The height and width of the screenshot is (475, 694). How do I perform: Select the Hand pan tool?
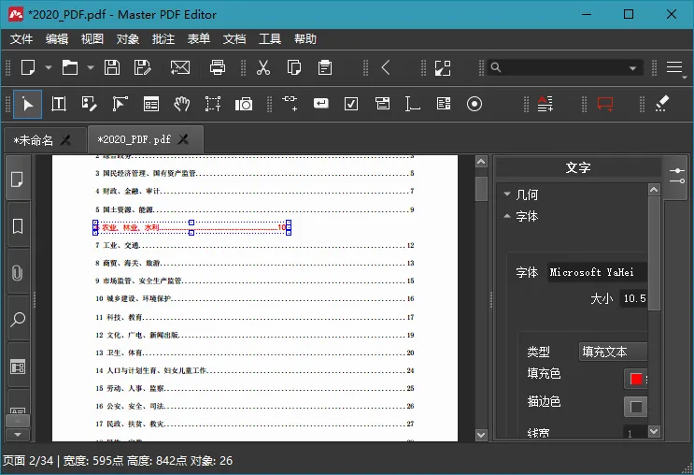tap(182, 104)
